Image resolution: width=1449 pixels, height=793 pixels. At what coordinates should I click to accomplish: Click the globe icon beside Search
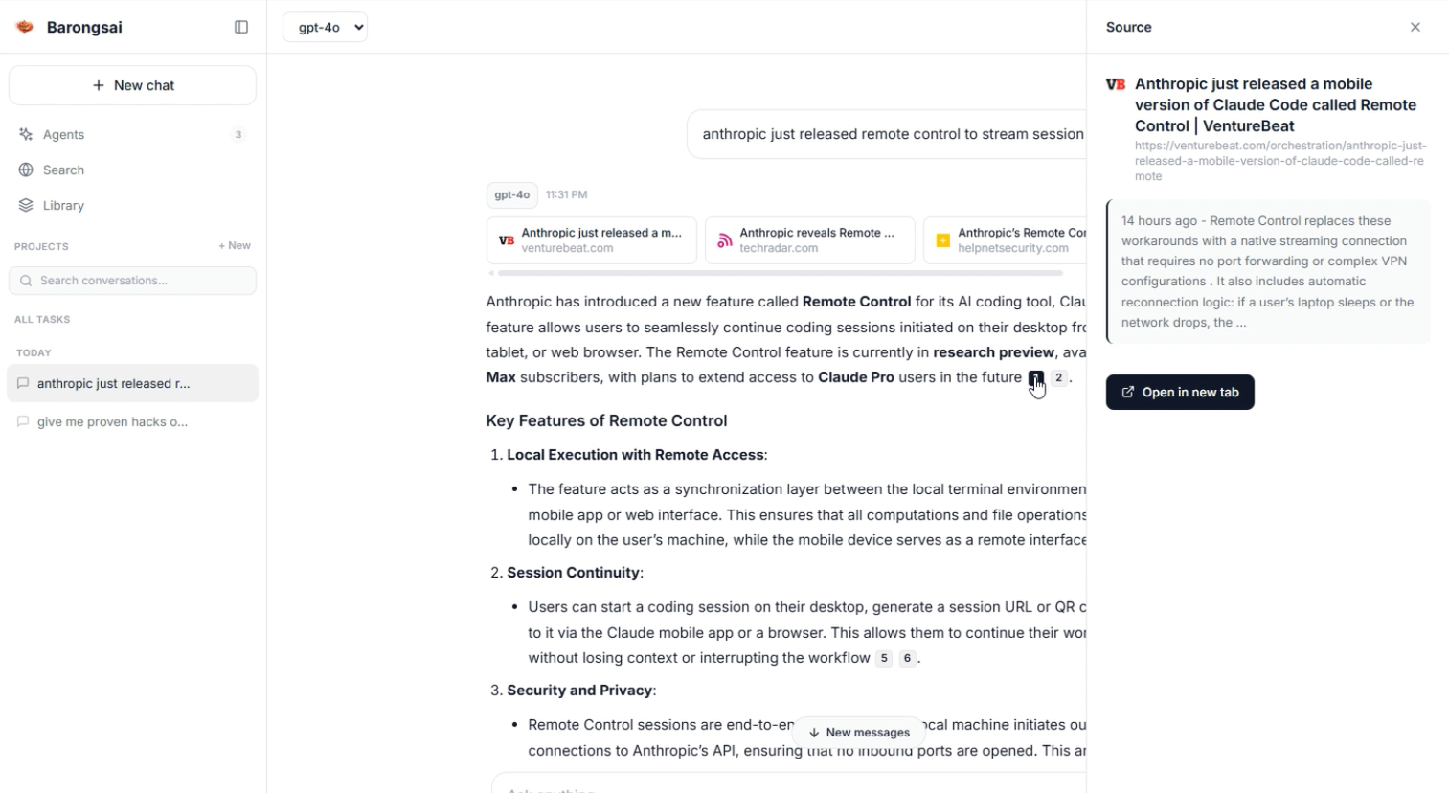(x=26, y=170)
